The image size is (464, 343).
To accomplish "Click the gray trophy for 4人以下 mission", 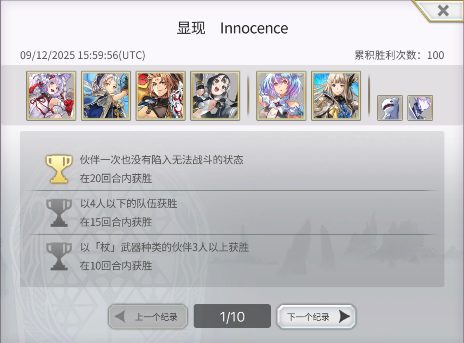I will (59, 213).
